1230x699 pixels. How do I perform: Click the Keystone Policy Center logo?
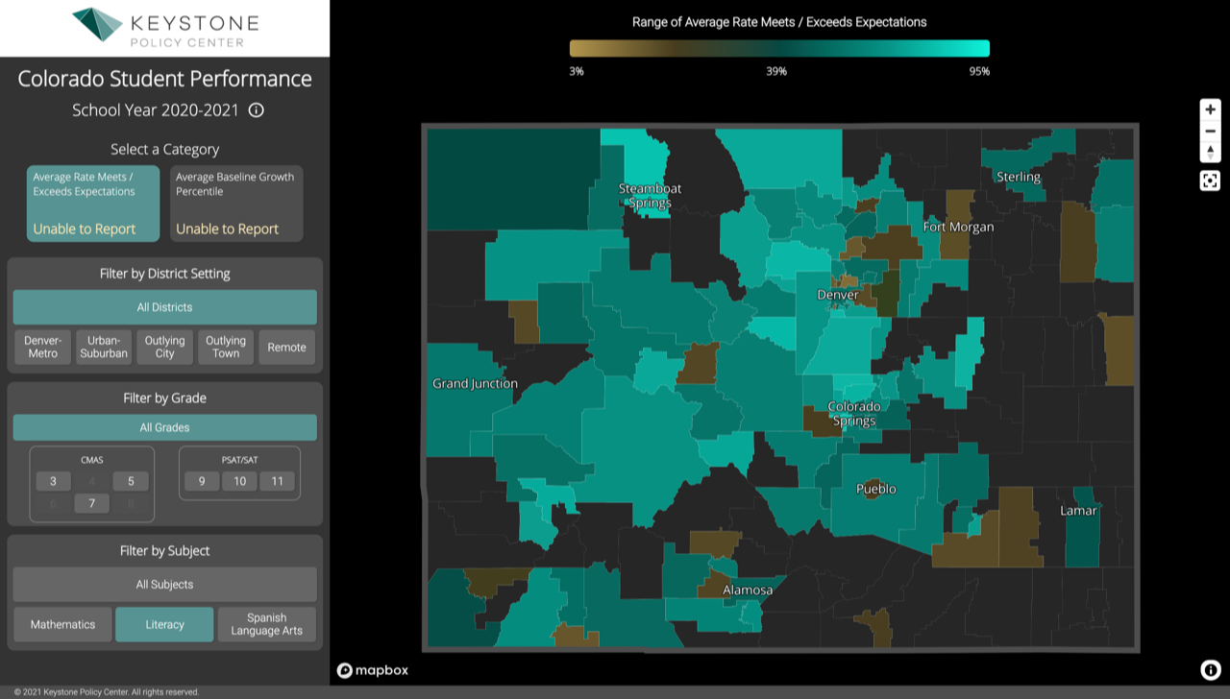pos(164,28)
